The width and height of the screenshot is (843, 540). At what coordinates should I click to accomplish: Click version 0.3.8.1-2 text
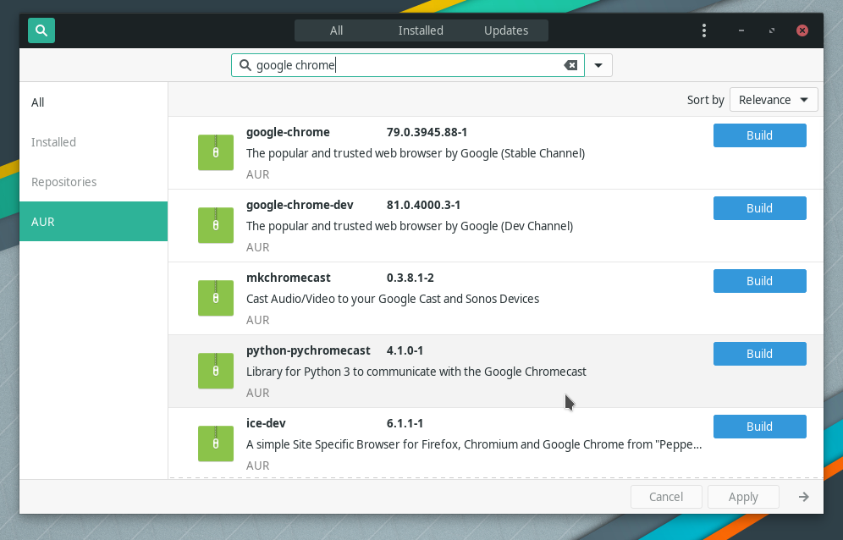click(410, 278)
